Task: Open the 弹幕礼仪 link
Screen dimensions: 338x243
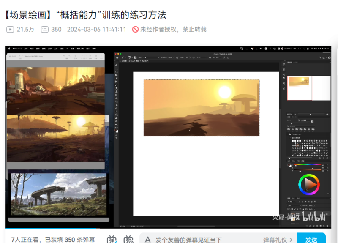Action: click(x=278, y=240)
